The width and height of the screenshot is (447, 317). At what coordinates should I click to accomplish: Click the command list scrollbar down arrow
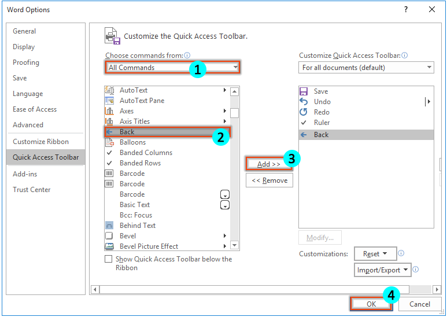pyautogui.click(x=234, y=245)
